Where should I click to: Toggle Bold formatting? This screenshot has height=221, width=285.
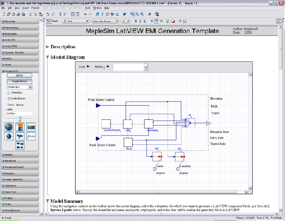tap(135, 21)
